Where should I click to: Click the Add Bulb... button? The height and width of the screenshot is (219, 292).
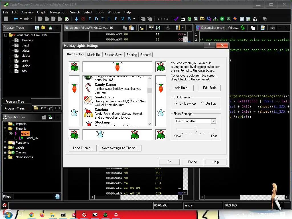(x=182, y=88)
